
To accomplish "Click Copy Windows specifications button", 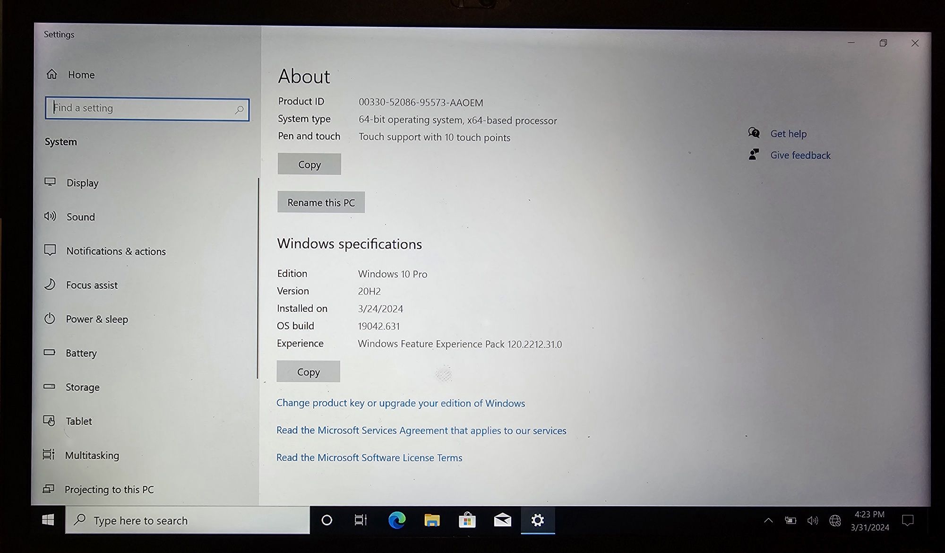I will tap(309, 371).
